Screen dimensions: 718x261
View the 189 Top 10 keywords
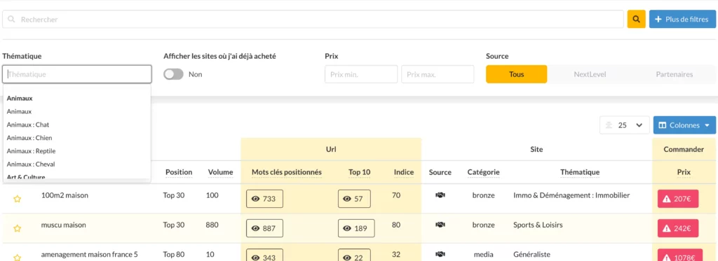[356, 228]
